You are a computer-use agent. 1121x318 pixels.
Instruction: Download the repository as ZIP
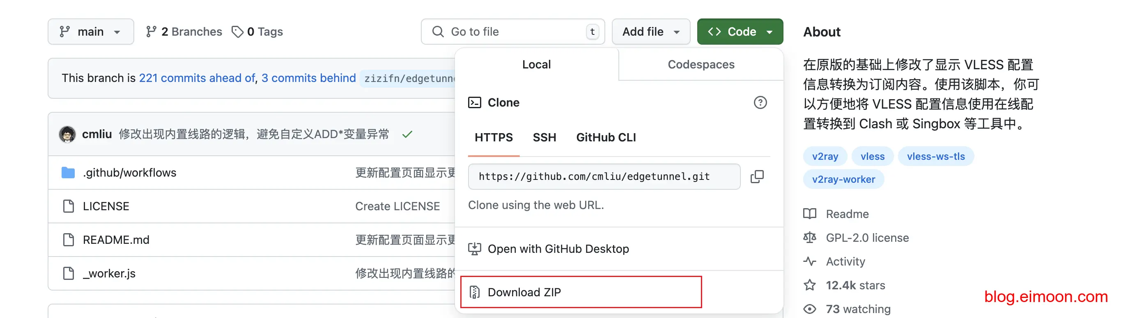click(524, 292)
